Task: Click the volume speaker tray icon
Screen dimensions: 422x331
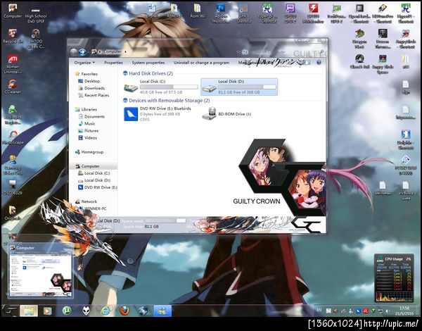Action: [x=388, y=311]
